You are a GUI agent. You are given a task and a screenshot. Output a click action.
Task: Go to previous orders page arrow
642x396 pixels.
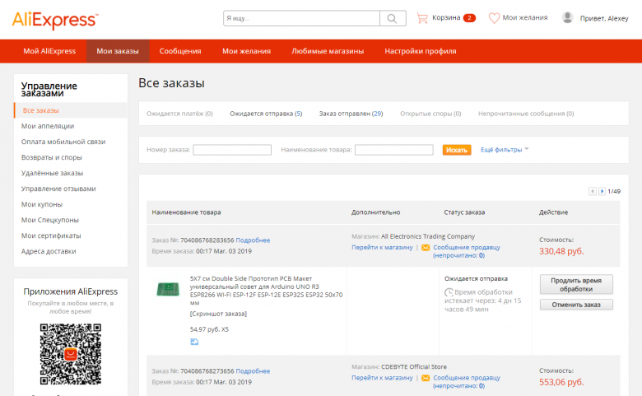point(592,191)
